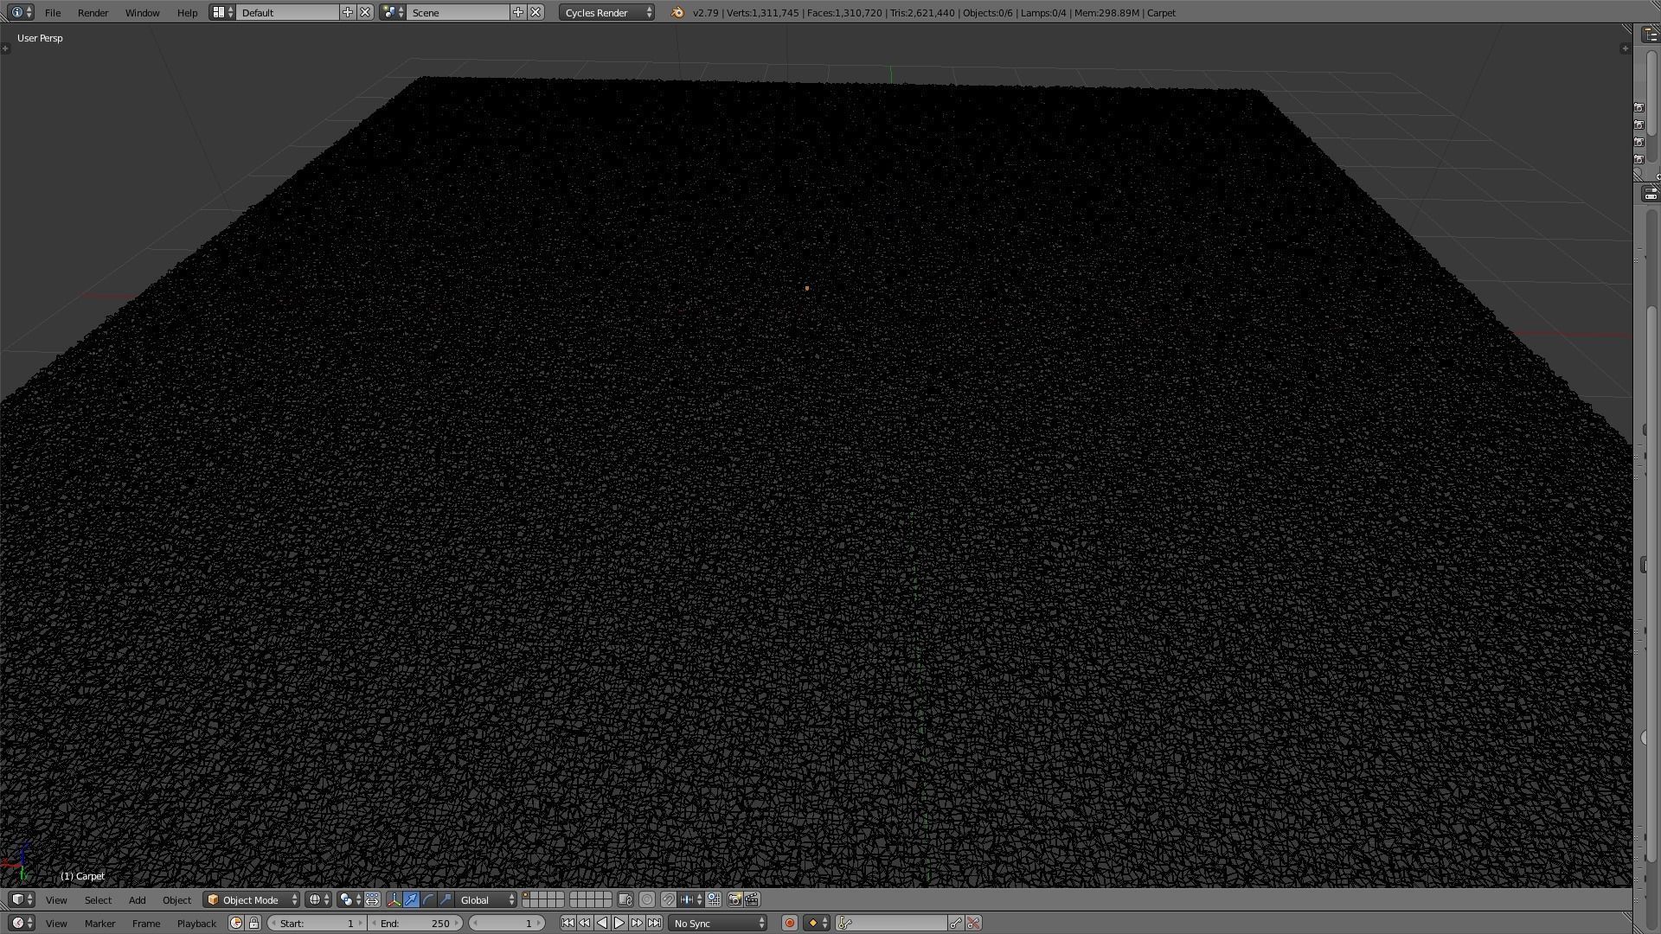Play the animation forward

pos(619,923)
